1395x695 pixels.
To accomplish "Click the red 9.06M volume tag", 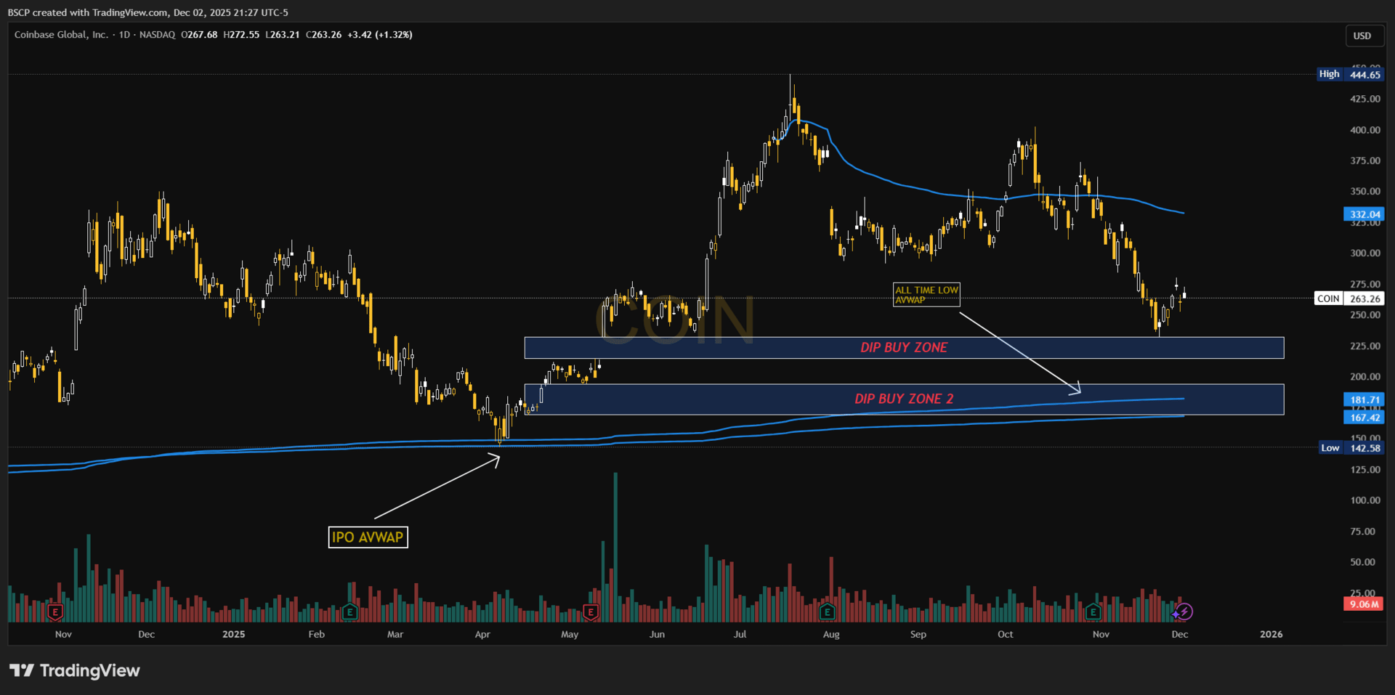I will 1364,604.
